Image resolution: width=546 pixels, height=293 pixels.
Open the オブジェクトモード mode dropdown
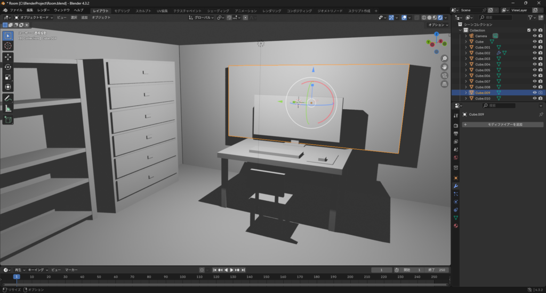click(x=34, y=18)
